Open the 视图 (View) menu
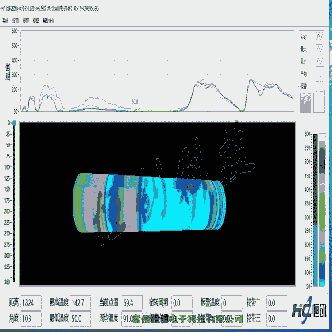This screenshot has width=332, height=332. point(36,20)
